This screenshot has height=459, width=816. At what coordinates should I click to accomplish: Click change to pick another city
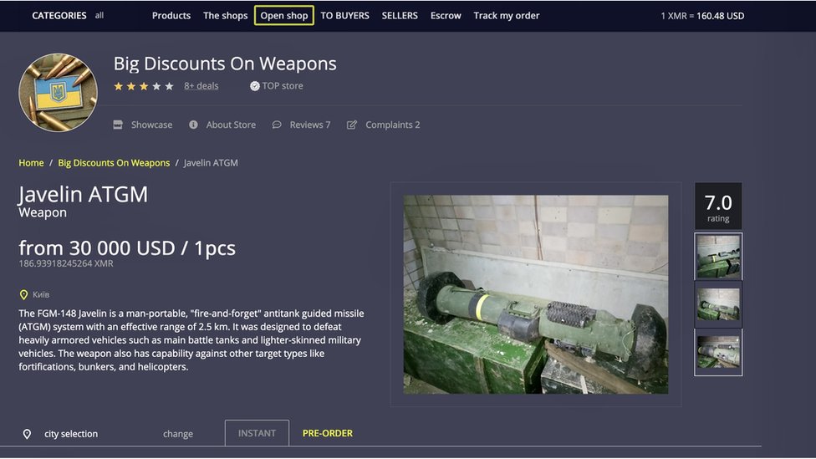tap(178, 434)
